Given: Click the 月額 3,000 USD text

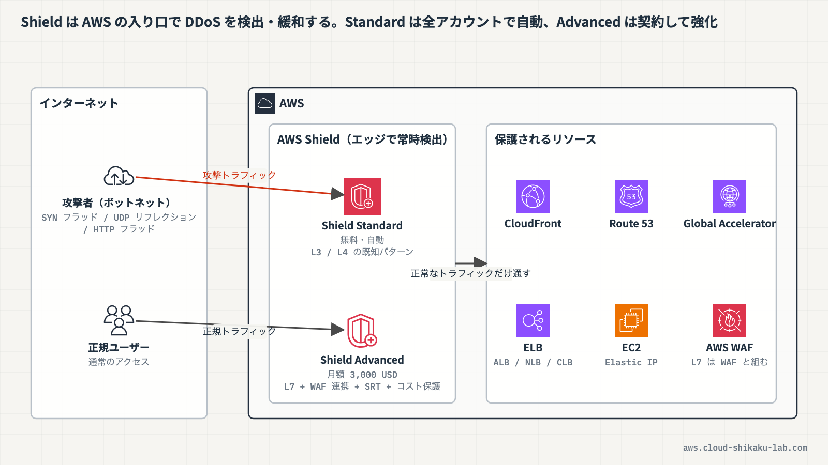Looking at the screenshot, I should tap(362, 375).
